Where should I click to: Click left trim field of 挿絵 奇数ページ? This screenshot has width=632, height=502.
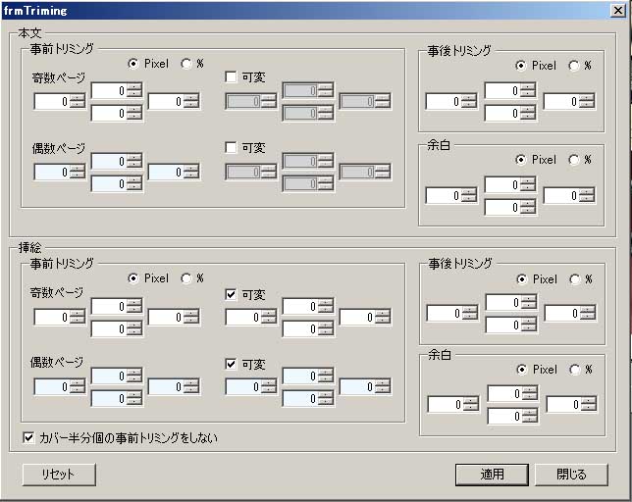(x=60, y=318)
